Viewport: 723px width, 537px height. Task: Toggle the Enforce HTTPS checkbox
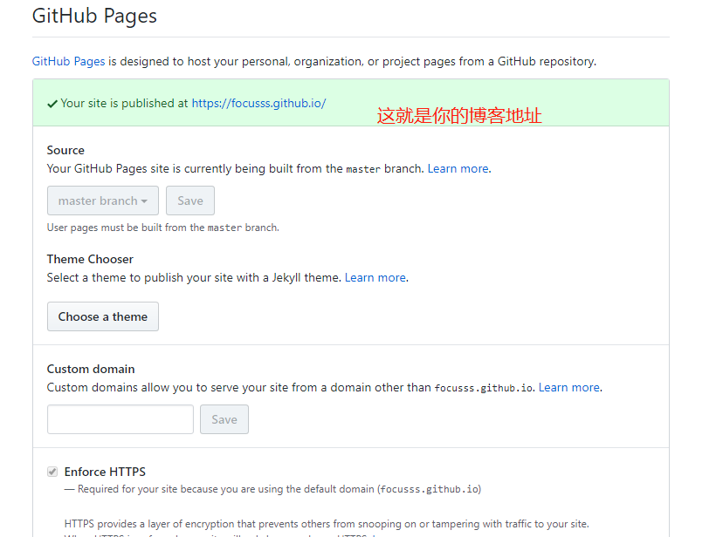point(52,471)
